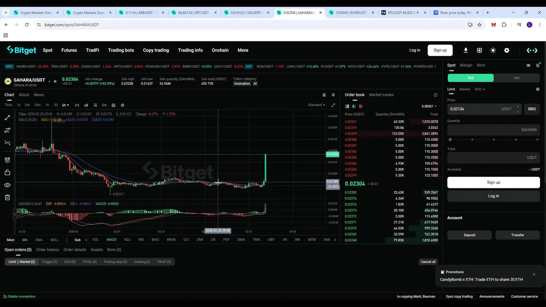Screen dimensions: 546x307
Task: Click the notes icon above chart
Action: pyautogui.click(x=324, y=95)
